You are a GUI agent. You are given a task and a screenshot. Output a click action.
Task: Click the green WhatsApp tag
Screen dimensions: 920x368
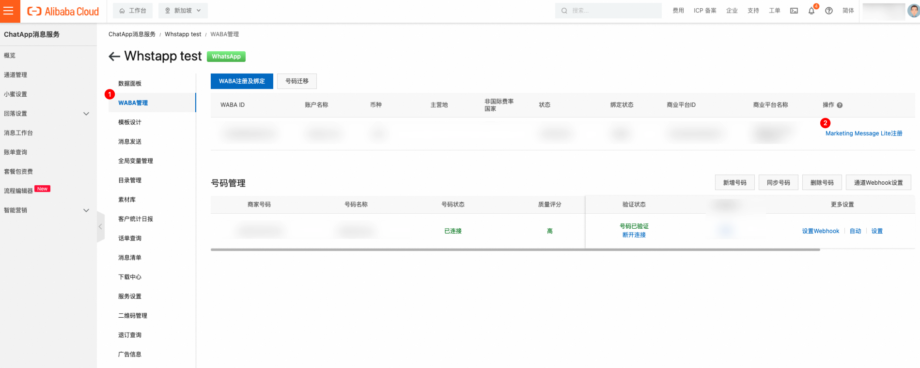(x=226, y=57)
